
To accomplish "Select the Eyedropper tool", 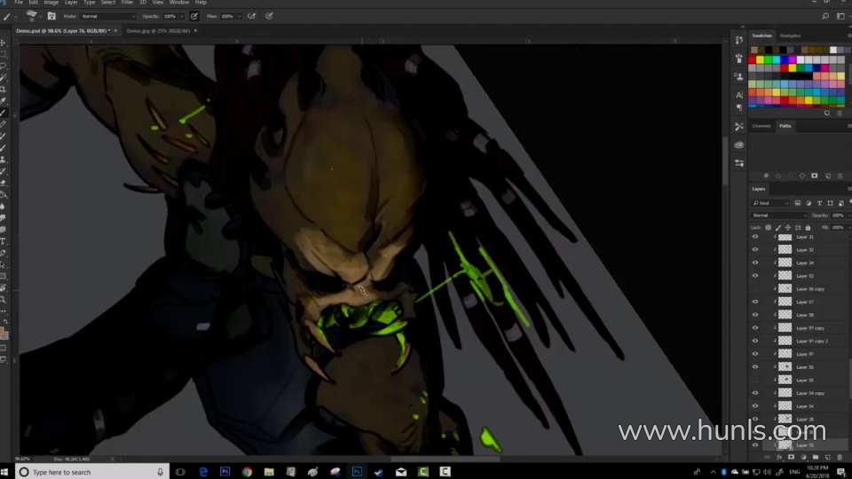I will [x=4, y=100].
